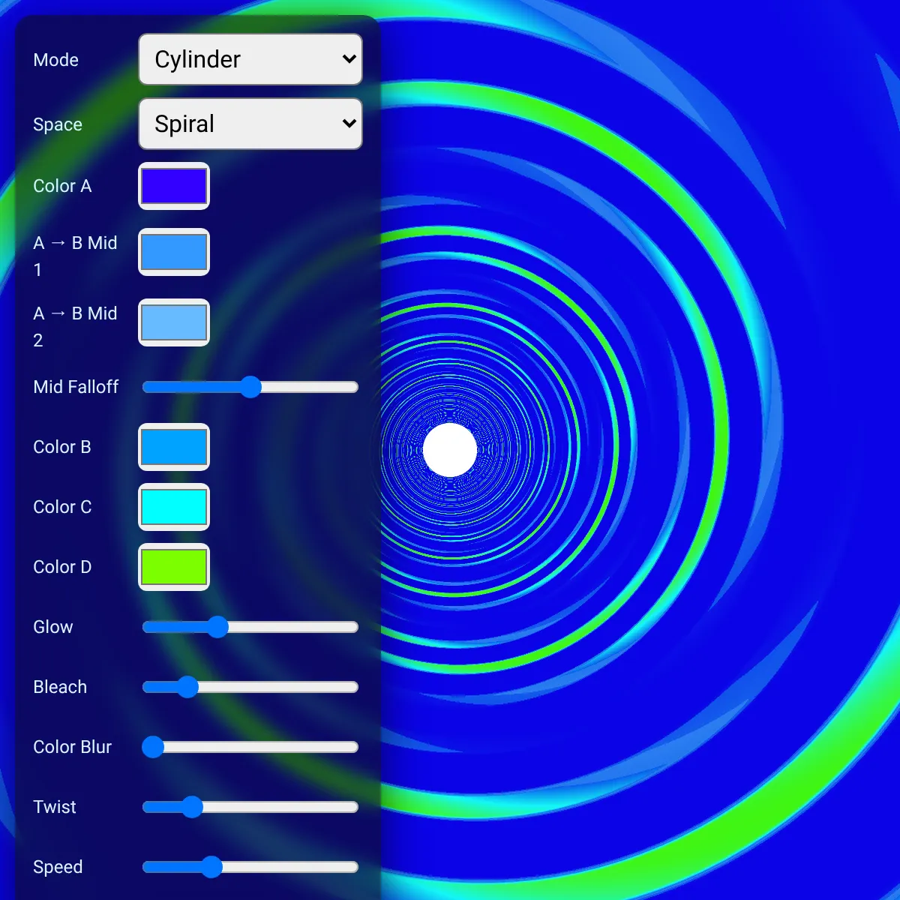
Task: Open the Color B swatch
Action: 174,447
